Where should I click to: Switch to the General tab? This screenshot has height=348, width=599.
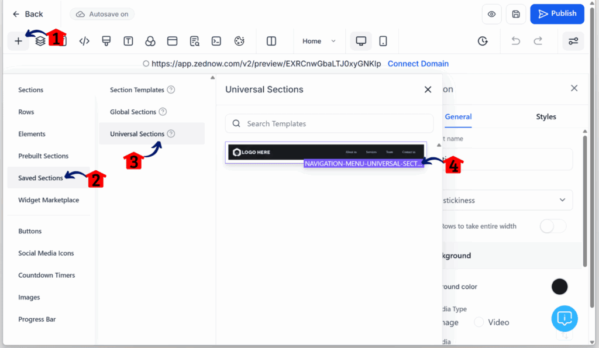point(458,117)
